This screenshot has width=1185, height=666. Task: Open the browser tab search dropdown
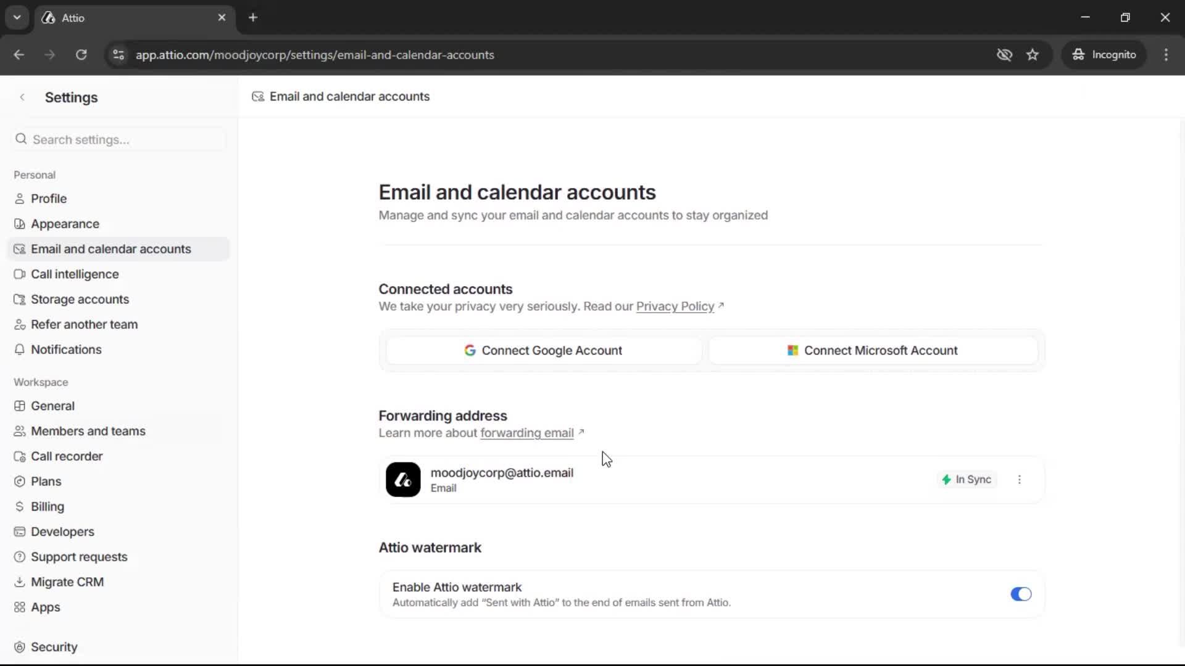[x=17, y=17]
